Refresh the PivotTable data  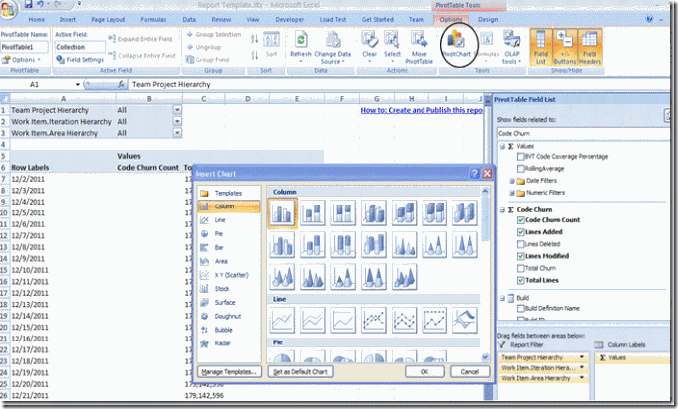click(x=301, y=46)
